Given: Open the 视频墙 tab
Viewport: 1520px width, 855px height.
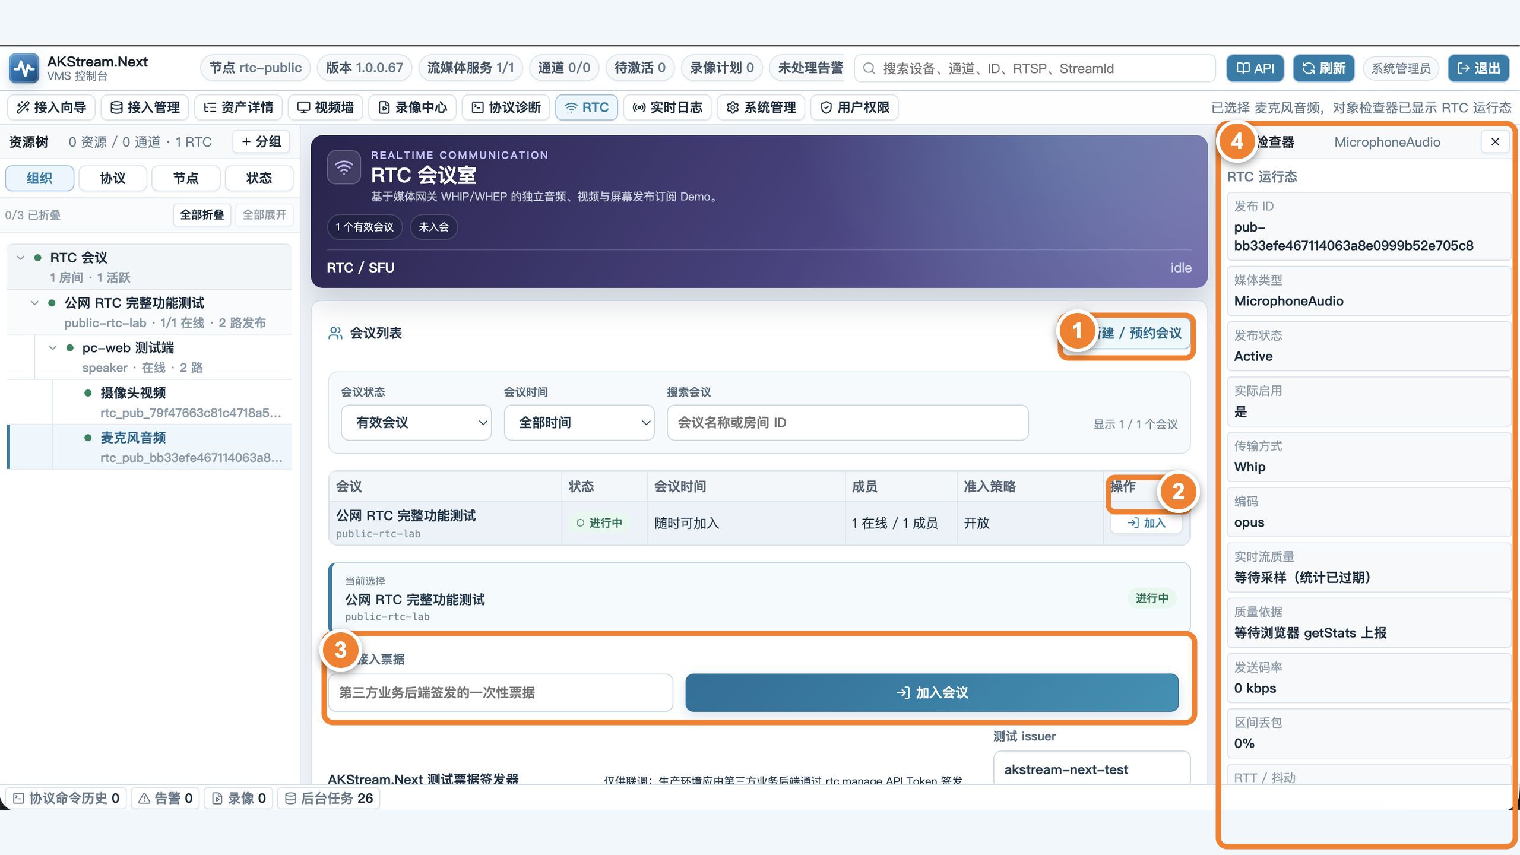Looking at the screenshot, I should tap(325, 107).
